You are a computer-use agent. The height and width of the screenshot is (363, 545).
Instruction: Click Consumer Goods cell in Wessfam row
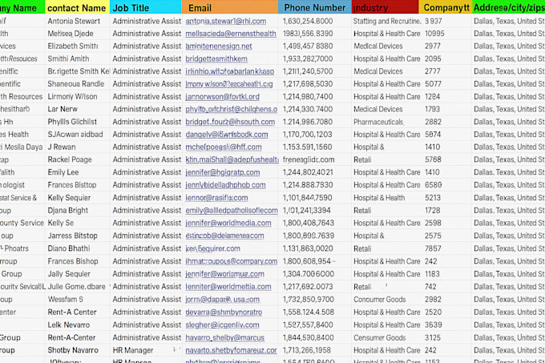[x=380, y=300]
